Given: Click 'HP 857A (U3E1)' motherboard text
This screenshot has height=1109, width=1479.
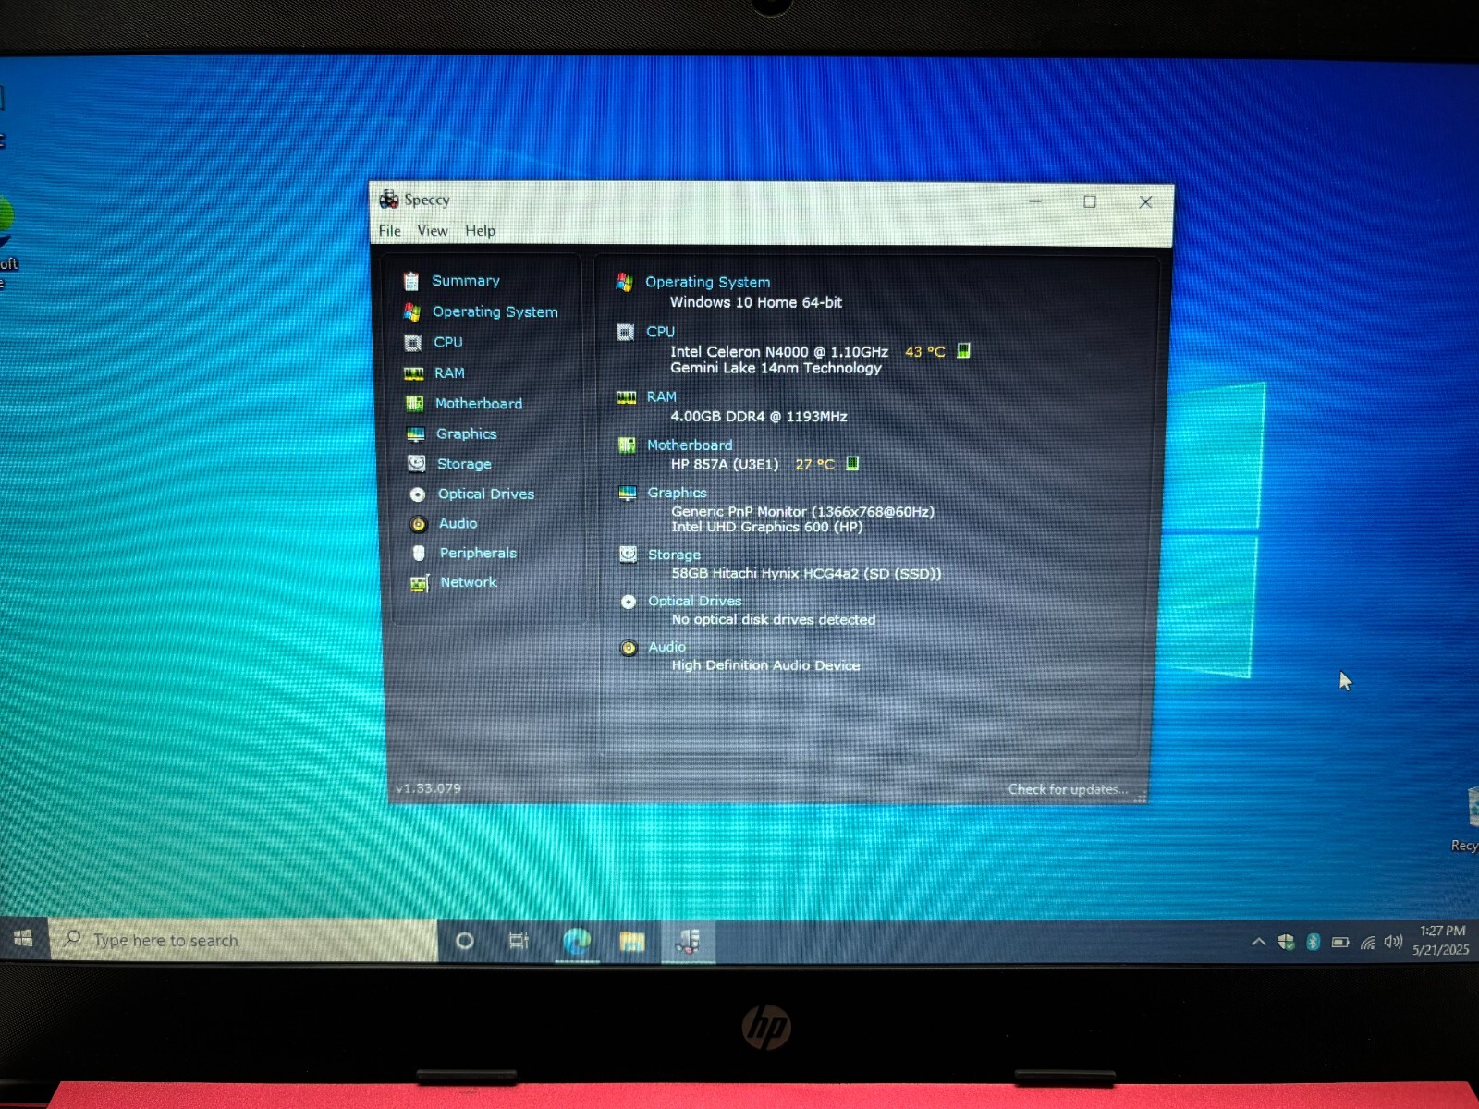Looking at the screenshot, I should [725, 464].
